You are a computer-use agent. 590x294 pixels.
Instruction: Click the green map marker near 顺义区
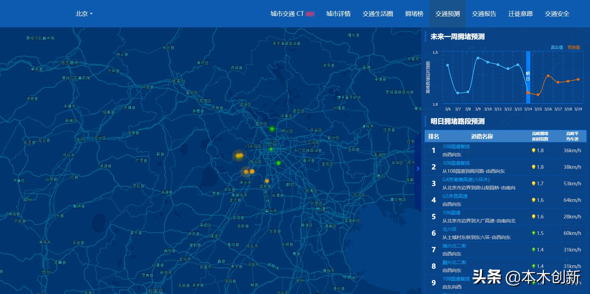point(272,129)
